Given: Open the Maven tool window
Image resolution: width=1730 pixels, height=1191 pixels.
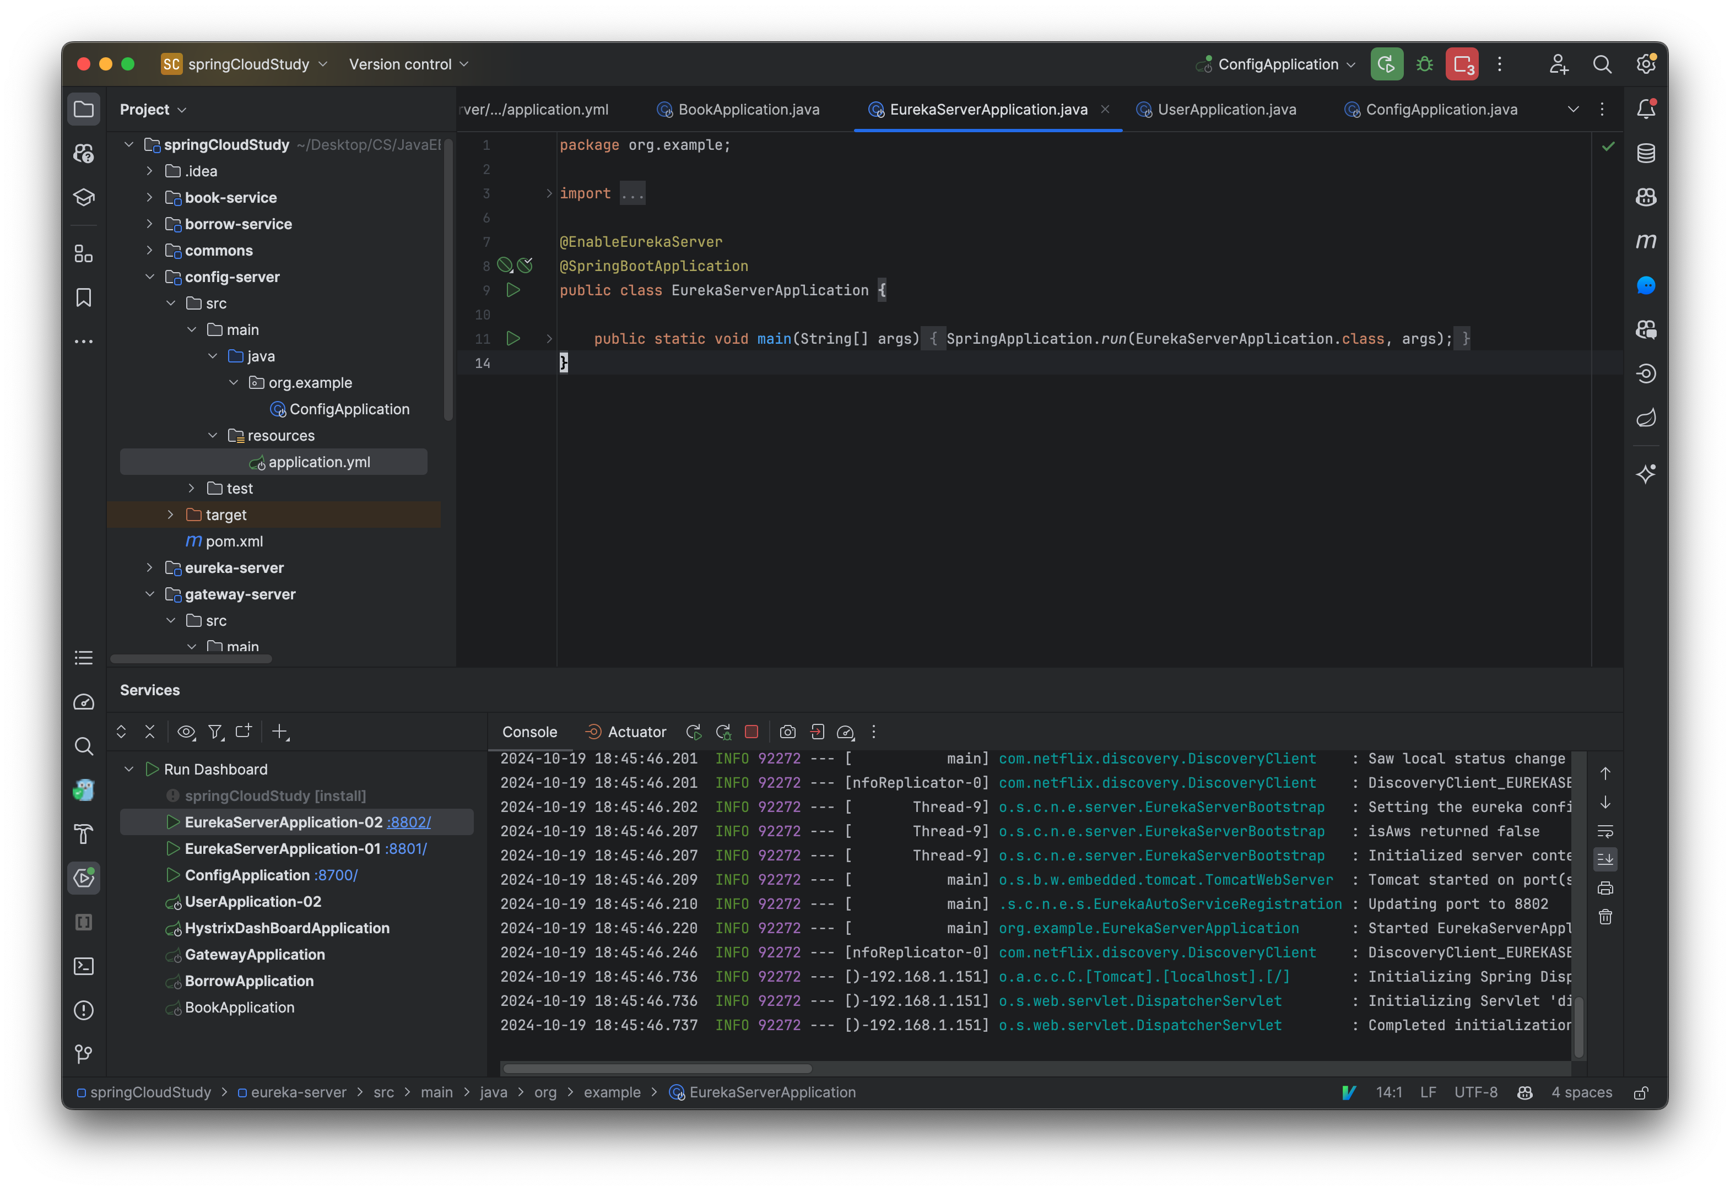Looking at the screenshot, I should (x=1646, y=241).
